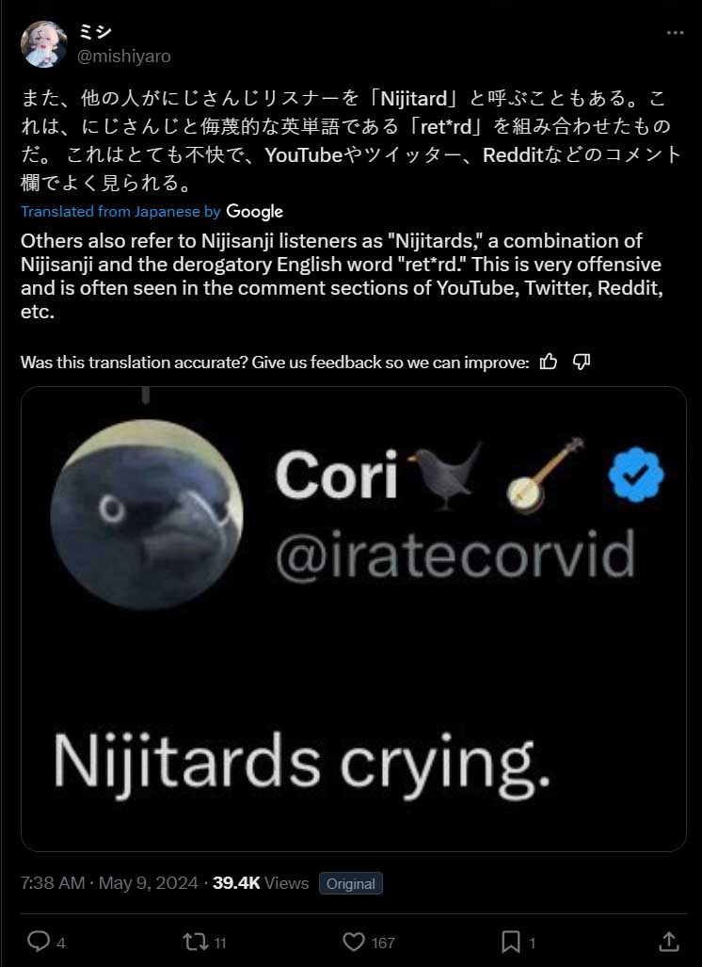
Task: Click the mishiyaro profile avatar
Action: click(44, 44)
